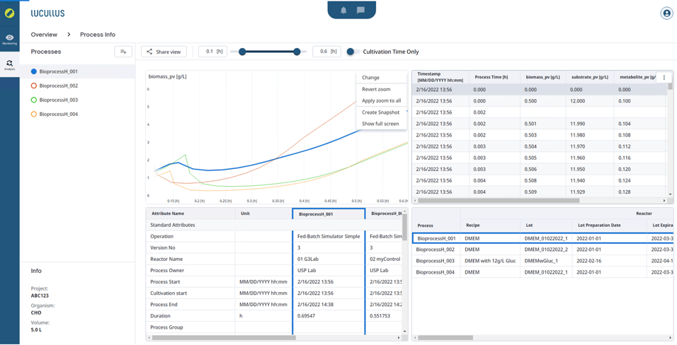Click DMEMwGluc_1 lot cell
Image resolution: width=677 pixels, height=345 pixels.
click(546, 261)
